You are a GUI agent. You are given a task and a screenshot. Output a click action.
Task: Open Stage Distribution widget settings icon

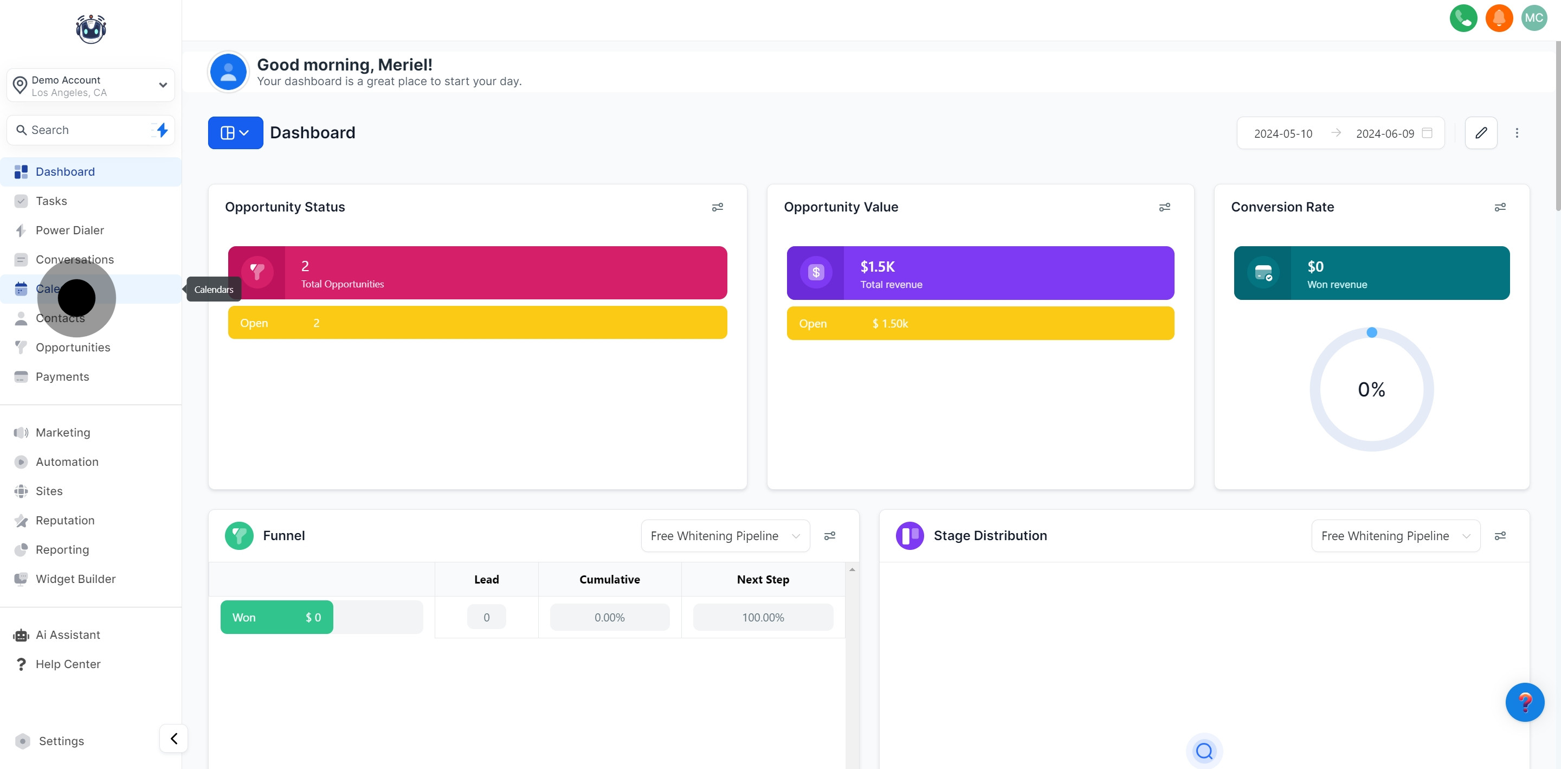point(1500,535)
